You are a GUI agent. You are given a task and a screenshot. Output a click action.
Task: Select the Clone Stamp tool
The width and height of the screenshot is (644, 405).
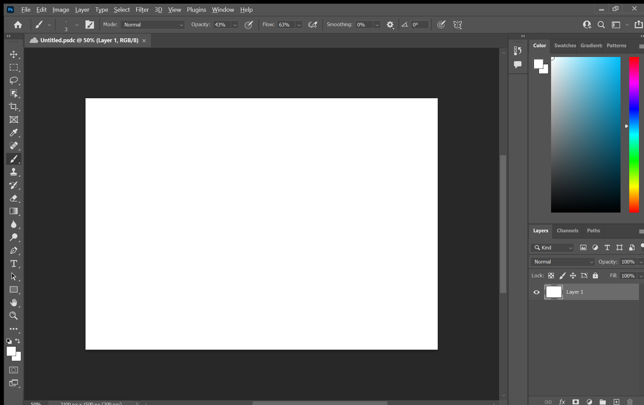click(x=14, y=172)
